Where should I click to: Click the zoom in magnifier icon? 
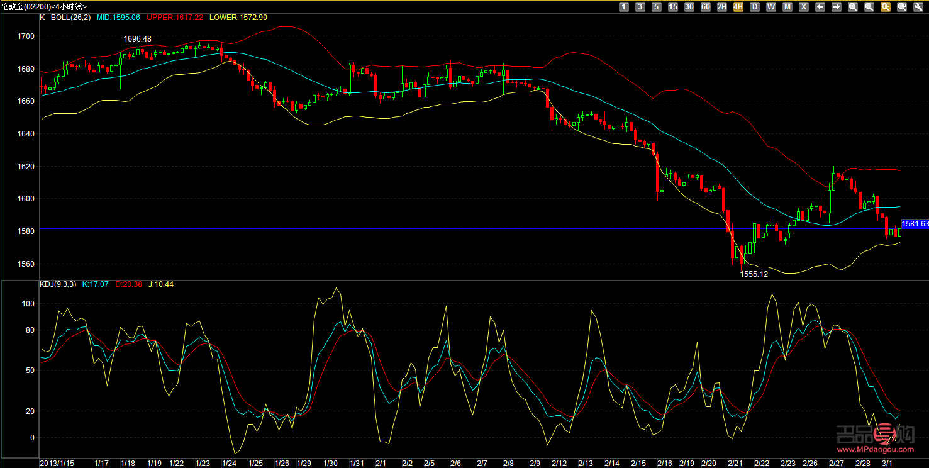click(x=852, y=7)
